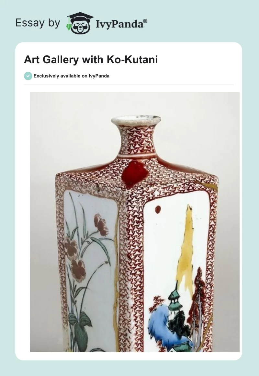Click the IvyPanda panda mascot logo
Image resolution: width=259 pixels, height=376 pixels.
(x=80, y=23)
